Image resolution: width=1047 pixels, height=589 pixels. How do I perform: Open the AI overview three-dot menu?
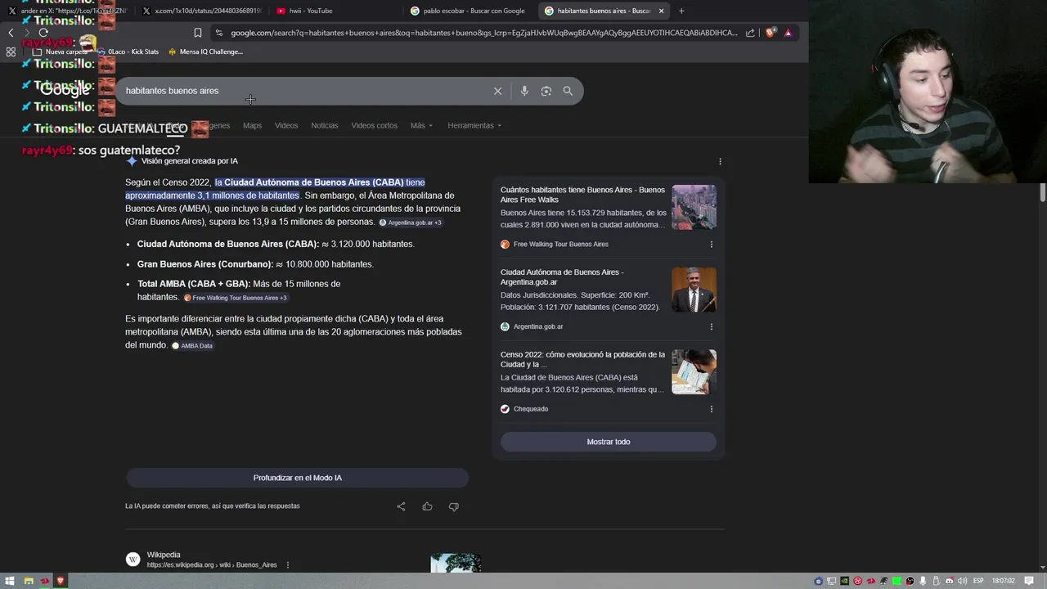point(720,161)
